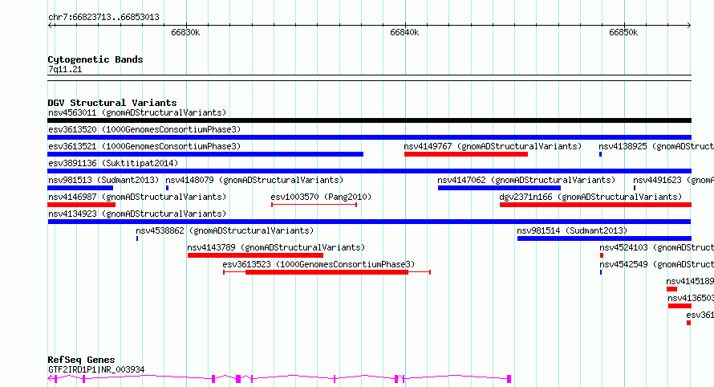Click the small blue nsv4138925 marker
The height and width of the screenshot is (387, 714).
pyautogui.click(x=601, y=154)
